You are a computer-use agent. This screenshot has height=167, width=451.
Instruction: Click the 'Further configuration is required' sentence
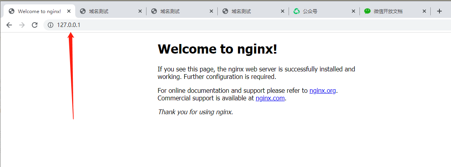(x=230, y=77)
